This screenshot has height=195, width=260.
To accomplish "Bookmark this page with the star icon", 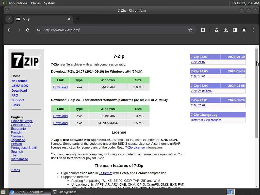I will click(x=190, y=30).
